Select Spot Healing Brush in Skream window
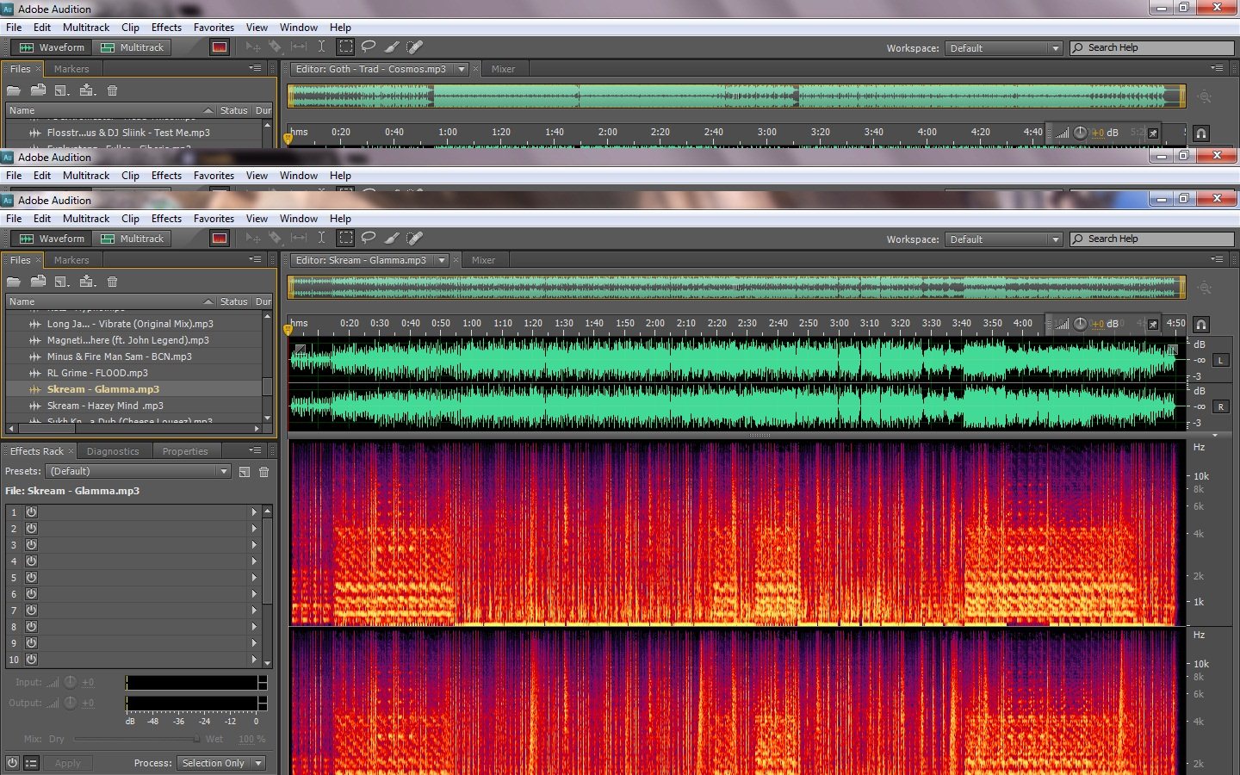 click(x=414, y=239)
